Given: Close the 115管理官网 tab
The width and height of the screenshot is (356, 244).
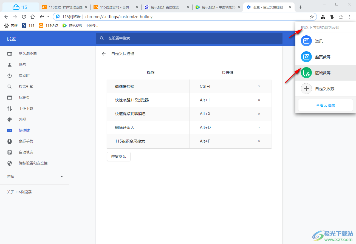Looking at the screenshot, I should (137, 7).
